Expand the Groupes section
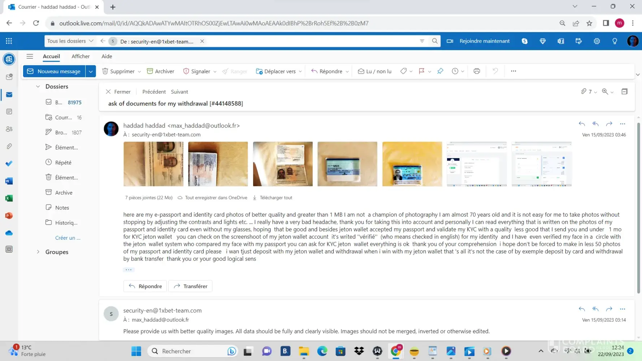 [x=38, y=252]
